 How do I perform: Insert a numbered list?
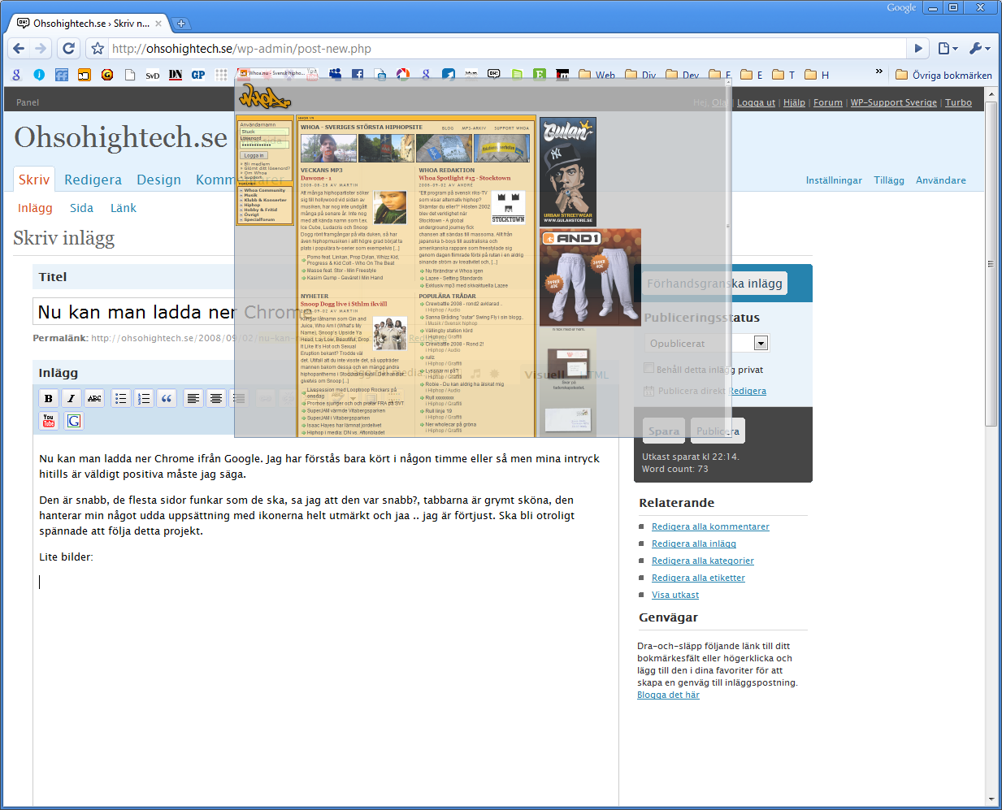[144, 398]
